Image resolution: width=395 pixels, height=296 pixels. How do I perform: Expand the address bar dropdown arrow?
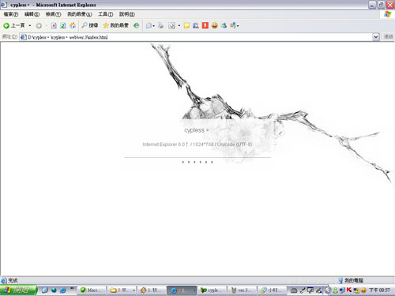(x=376, y=37)
